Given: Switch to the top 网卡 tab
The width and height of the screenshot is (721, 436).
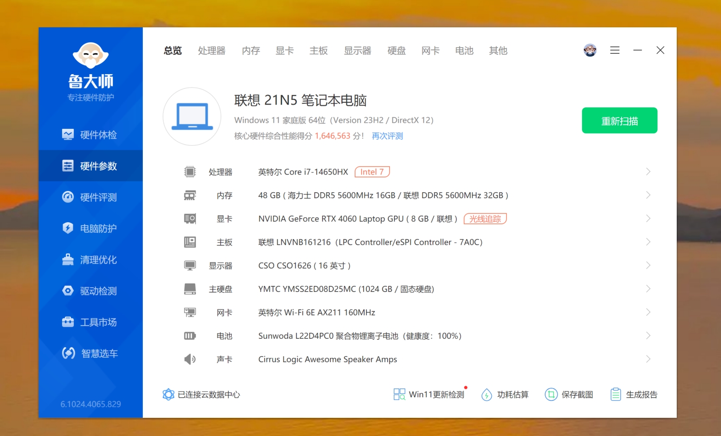Looking at the screenshot, I should click(431, 51).
